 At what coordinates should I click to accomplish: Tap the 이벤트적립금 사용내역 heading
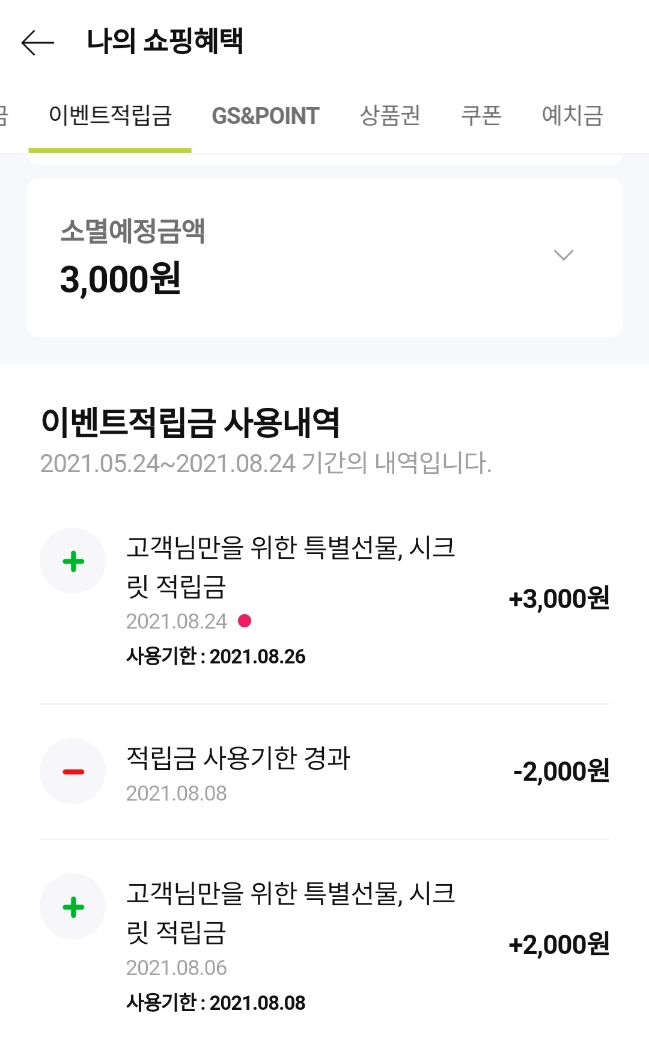click(x=190, y=422)
